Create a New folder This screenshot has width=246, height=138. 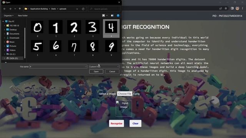coord(23,16)
